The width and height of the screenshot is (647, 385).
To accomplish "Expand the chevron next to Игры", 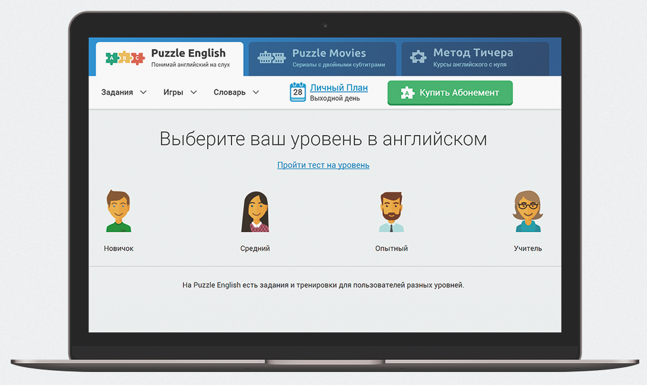I will 194,92.
